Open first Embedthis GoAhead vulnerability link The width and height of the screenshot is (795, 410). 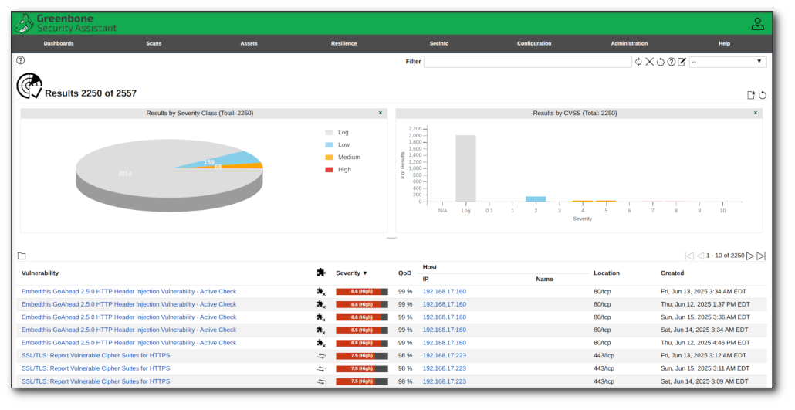pos(129,292)
